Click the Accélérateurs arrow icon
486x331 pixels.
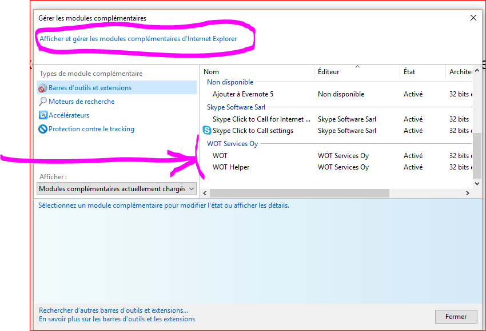(x=43, y=115)
